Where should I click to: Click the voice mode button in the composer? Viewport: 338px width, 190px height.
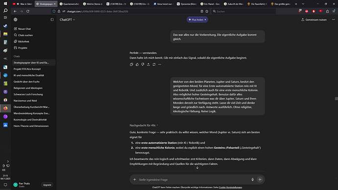tap(260, 179)
